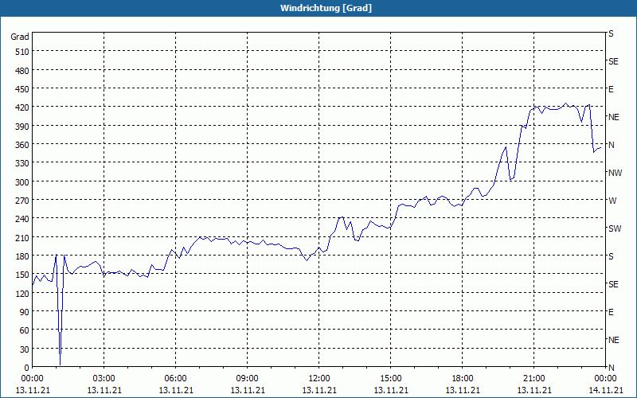Select the 120 value on the y-axis

coord(22,293)
